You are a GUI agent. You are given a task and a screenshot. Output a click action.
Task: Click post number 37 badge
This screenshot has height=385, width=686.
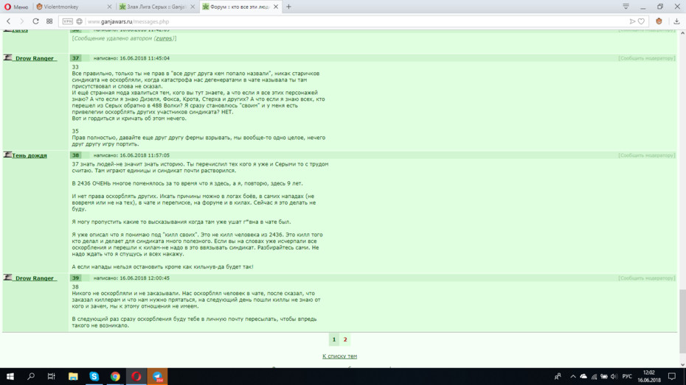click(x=76, y=58)
